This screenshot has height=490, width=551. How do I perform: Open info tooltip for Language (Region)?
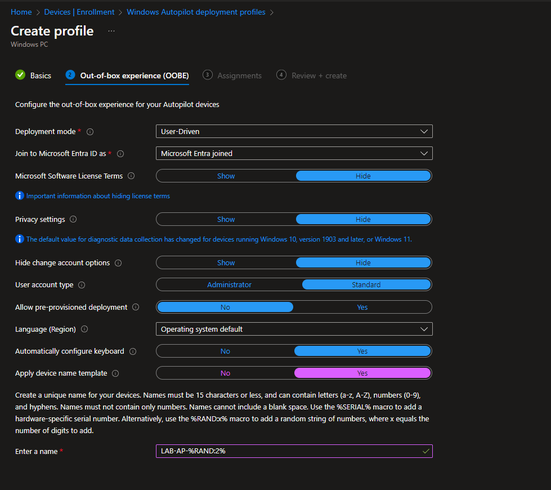84,329
